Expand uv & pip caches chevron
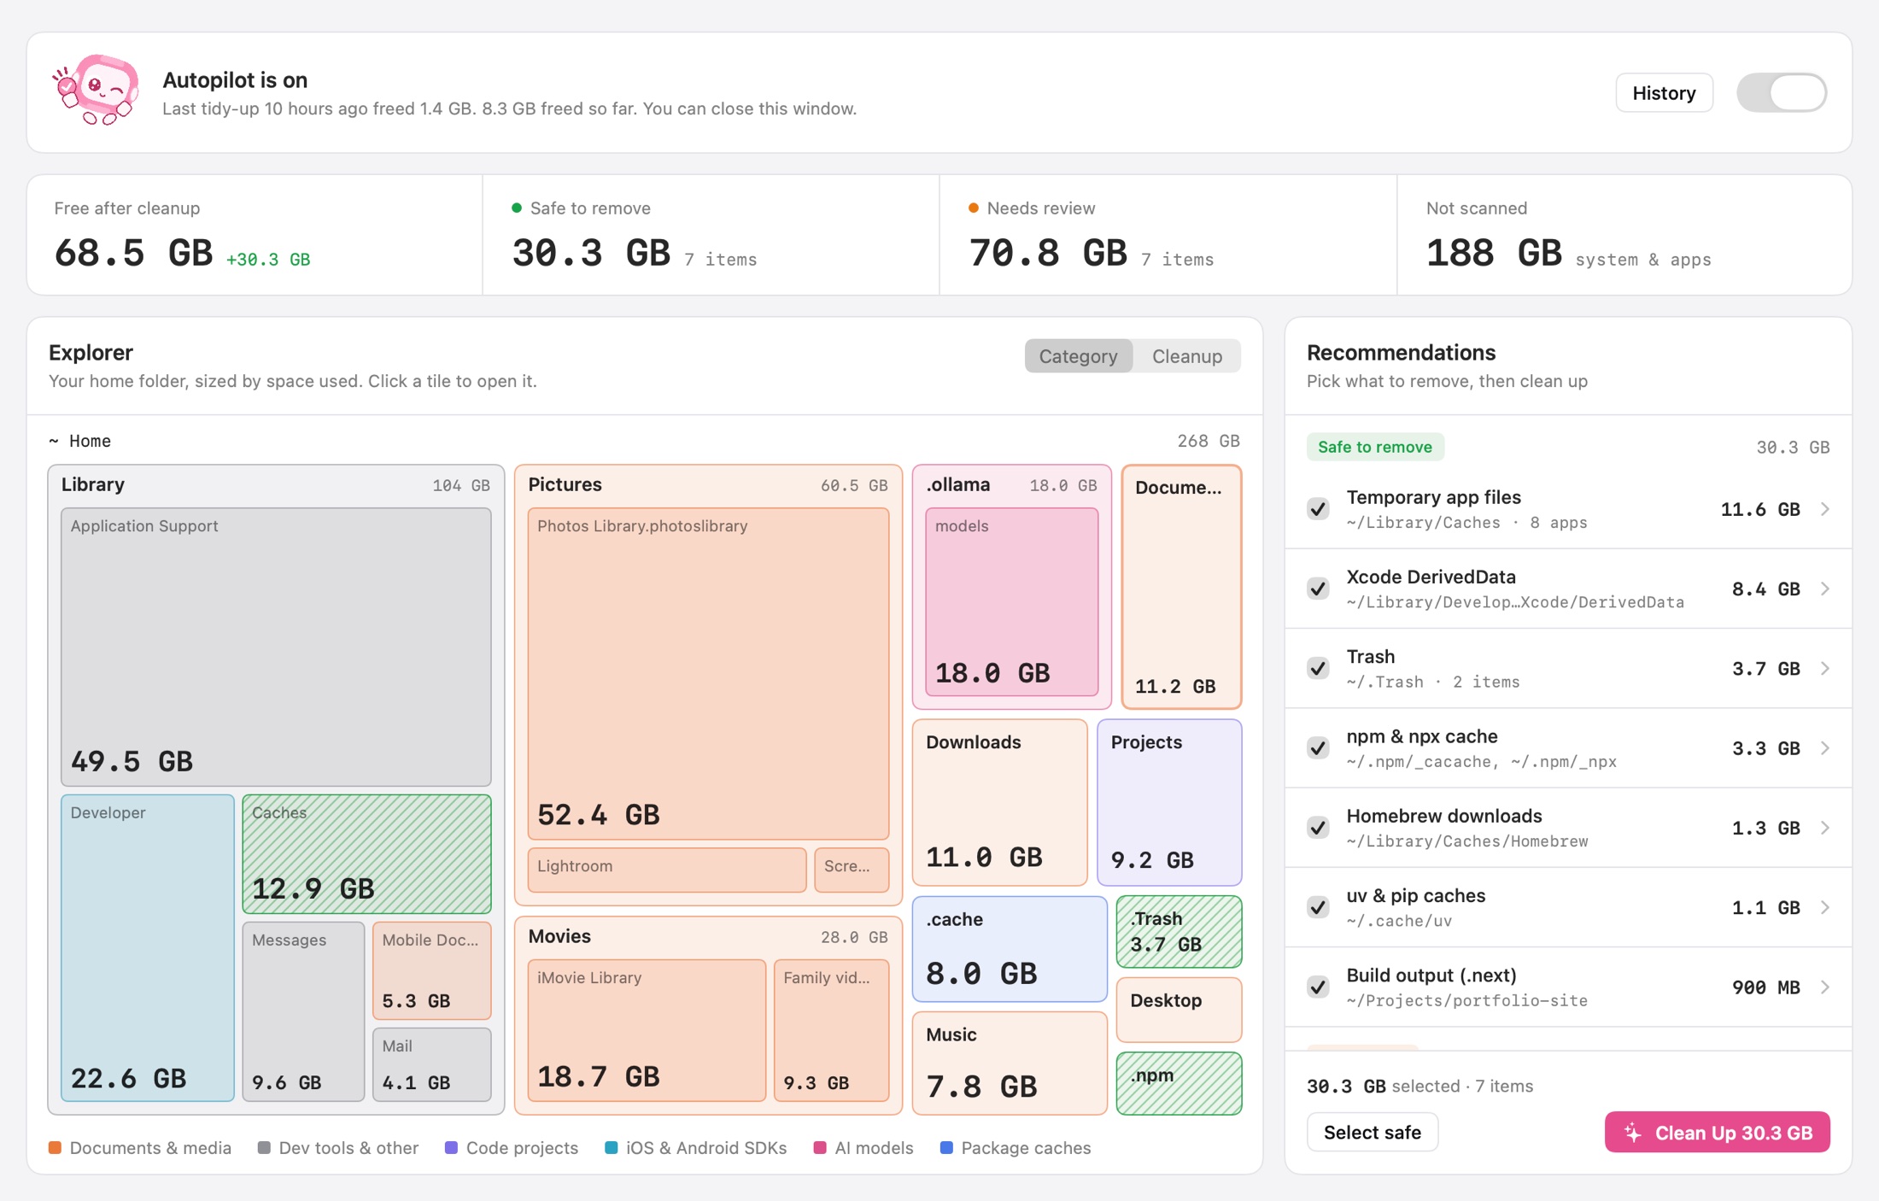 pyautogui.click(x=1825, y=907)
